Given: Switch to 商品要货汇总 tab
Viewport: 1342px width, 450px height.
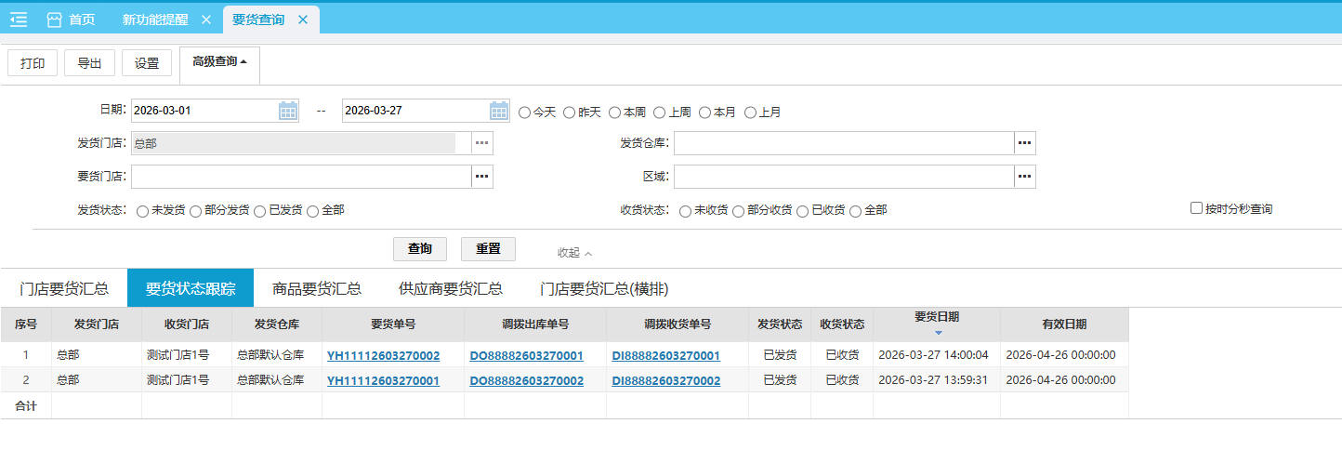Looking at the screenshot, I should (316, 288).
